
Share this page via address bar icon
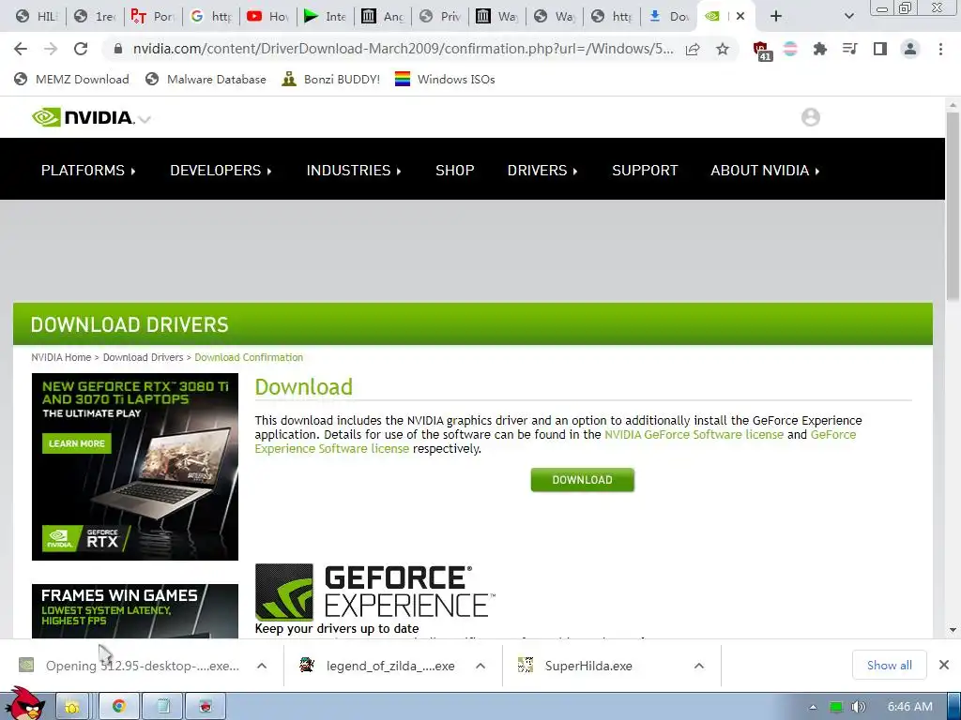coord(693,49)
